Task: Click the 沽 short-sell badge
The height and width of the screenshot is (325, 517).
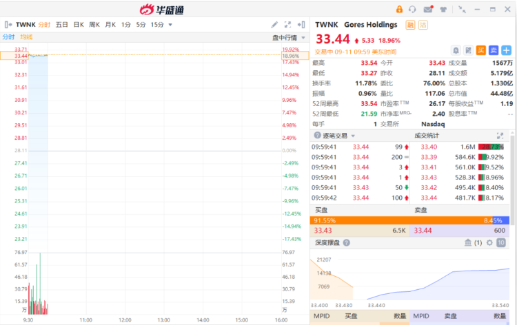Action: pyautogui.click(x=423, y=25)
